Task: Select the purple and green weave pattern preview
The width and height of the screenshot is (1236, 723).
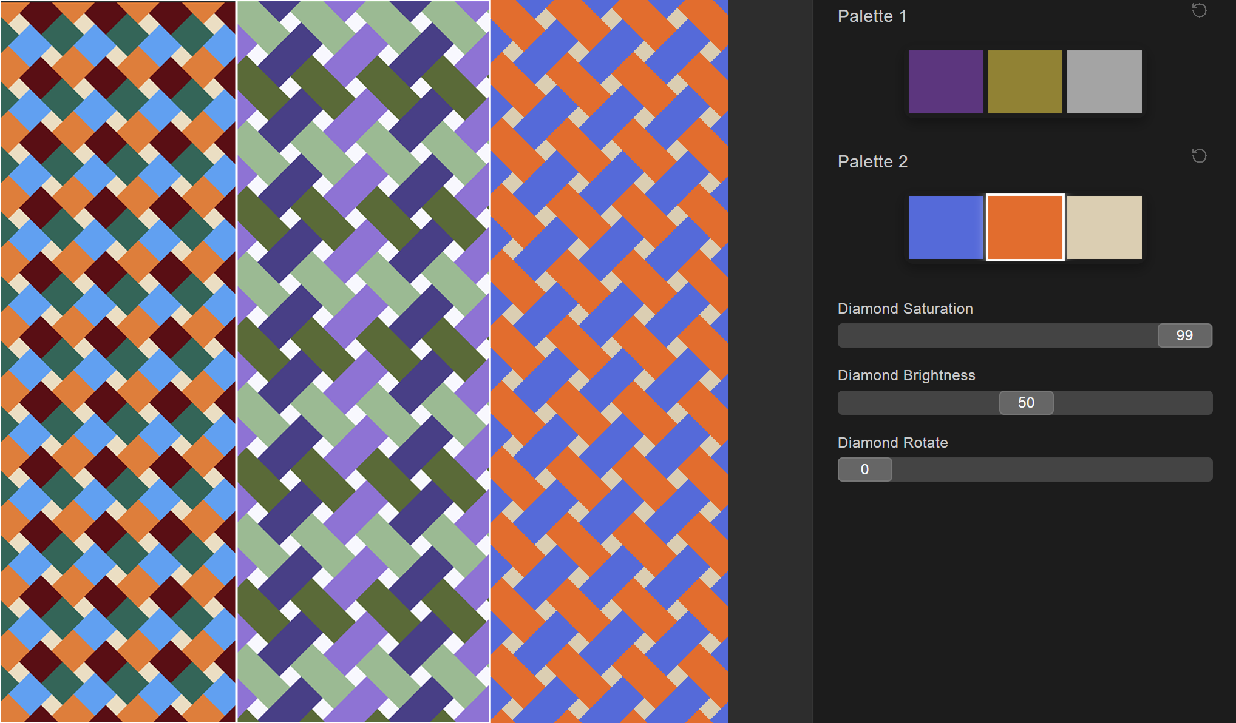Action: [x=363, y=362]
